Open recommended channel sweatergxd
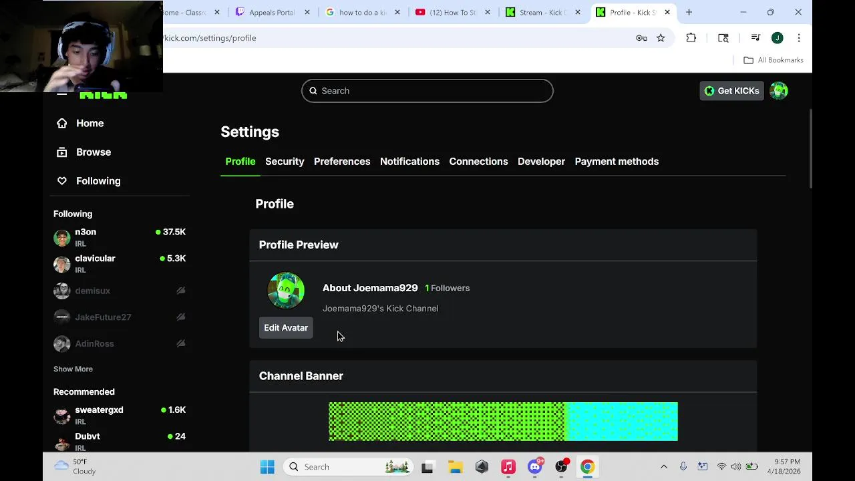Image resolution: width=855 pixels, height=481 pixels. [x=120, y=416]
